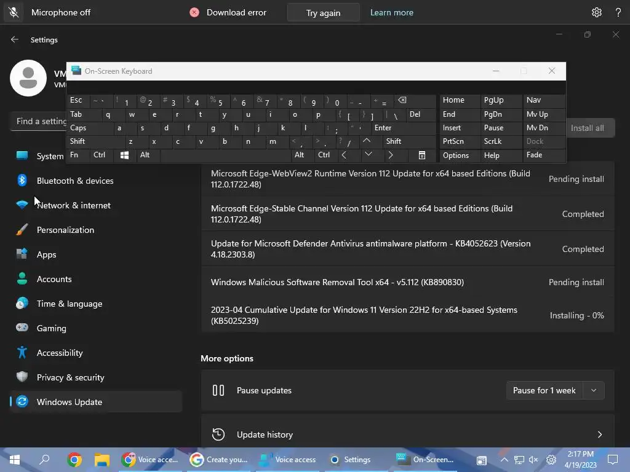Click the Pause updates pause icon

(x=218, y=390)
